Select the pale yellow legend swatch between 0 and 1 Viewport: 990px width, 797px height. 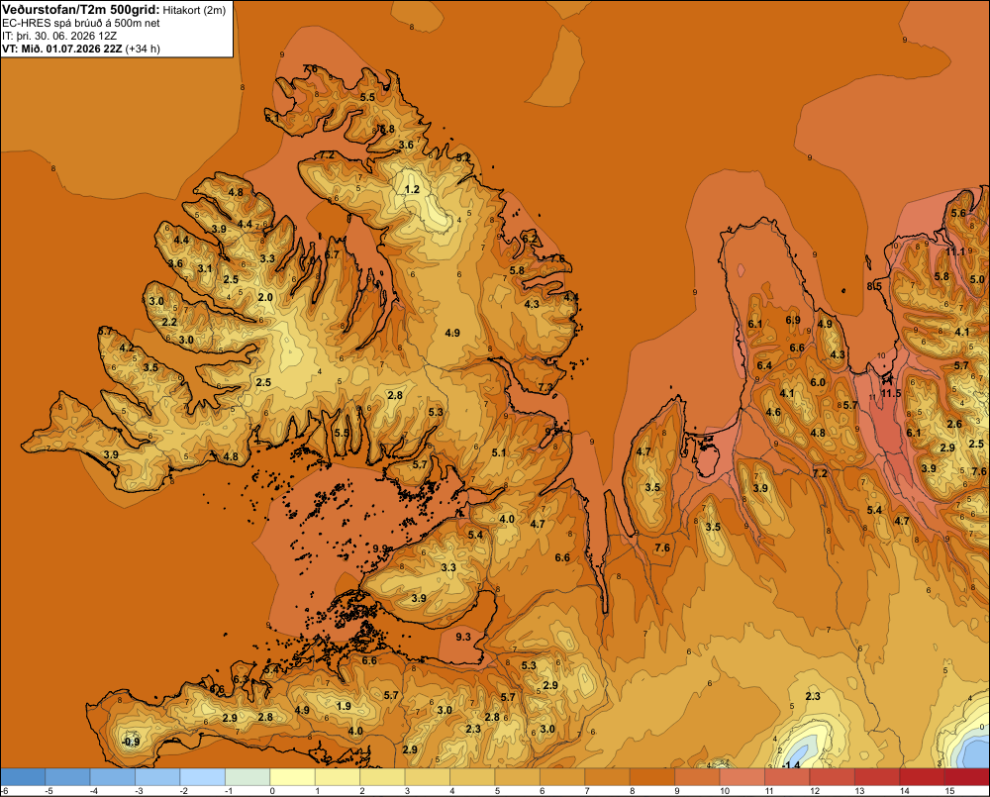click(x=292, y=776)
